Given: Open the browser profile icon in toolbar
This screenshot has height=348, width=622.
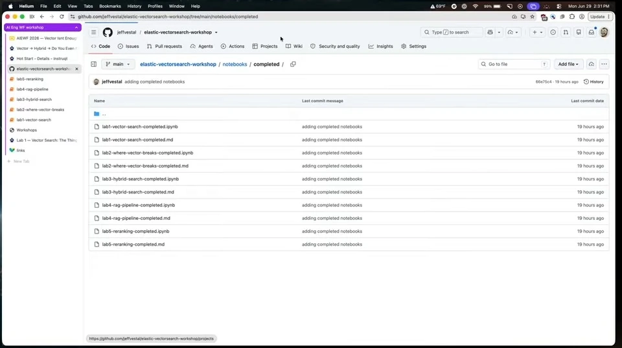Looking at the screenshot, I should 582,17.
